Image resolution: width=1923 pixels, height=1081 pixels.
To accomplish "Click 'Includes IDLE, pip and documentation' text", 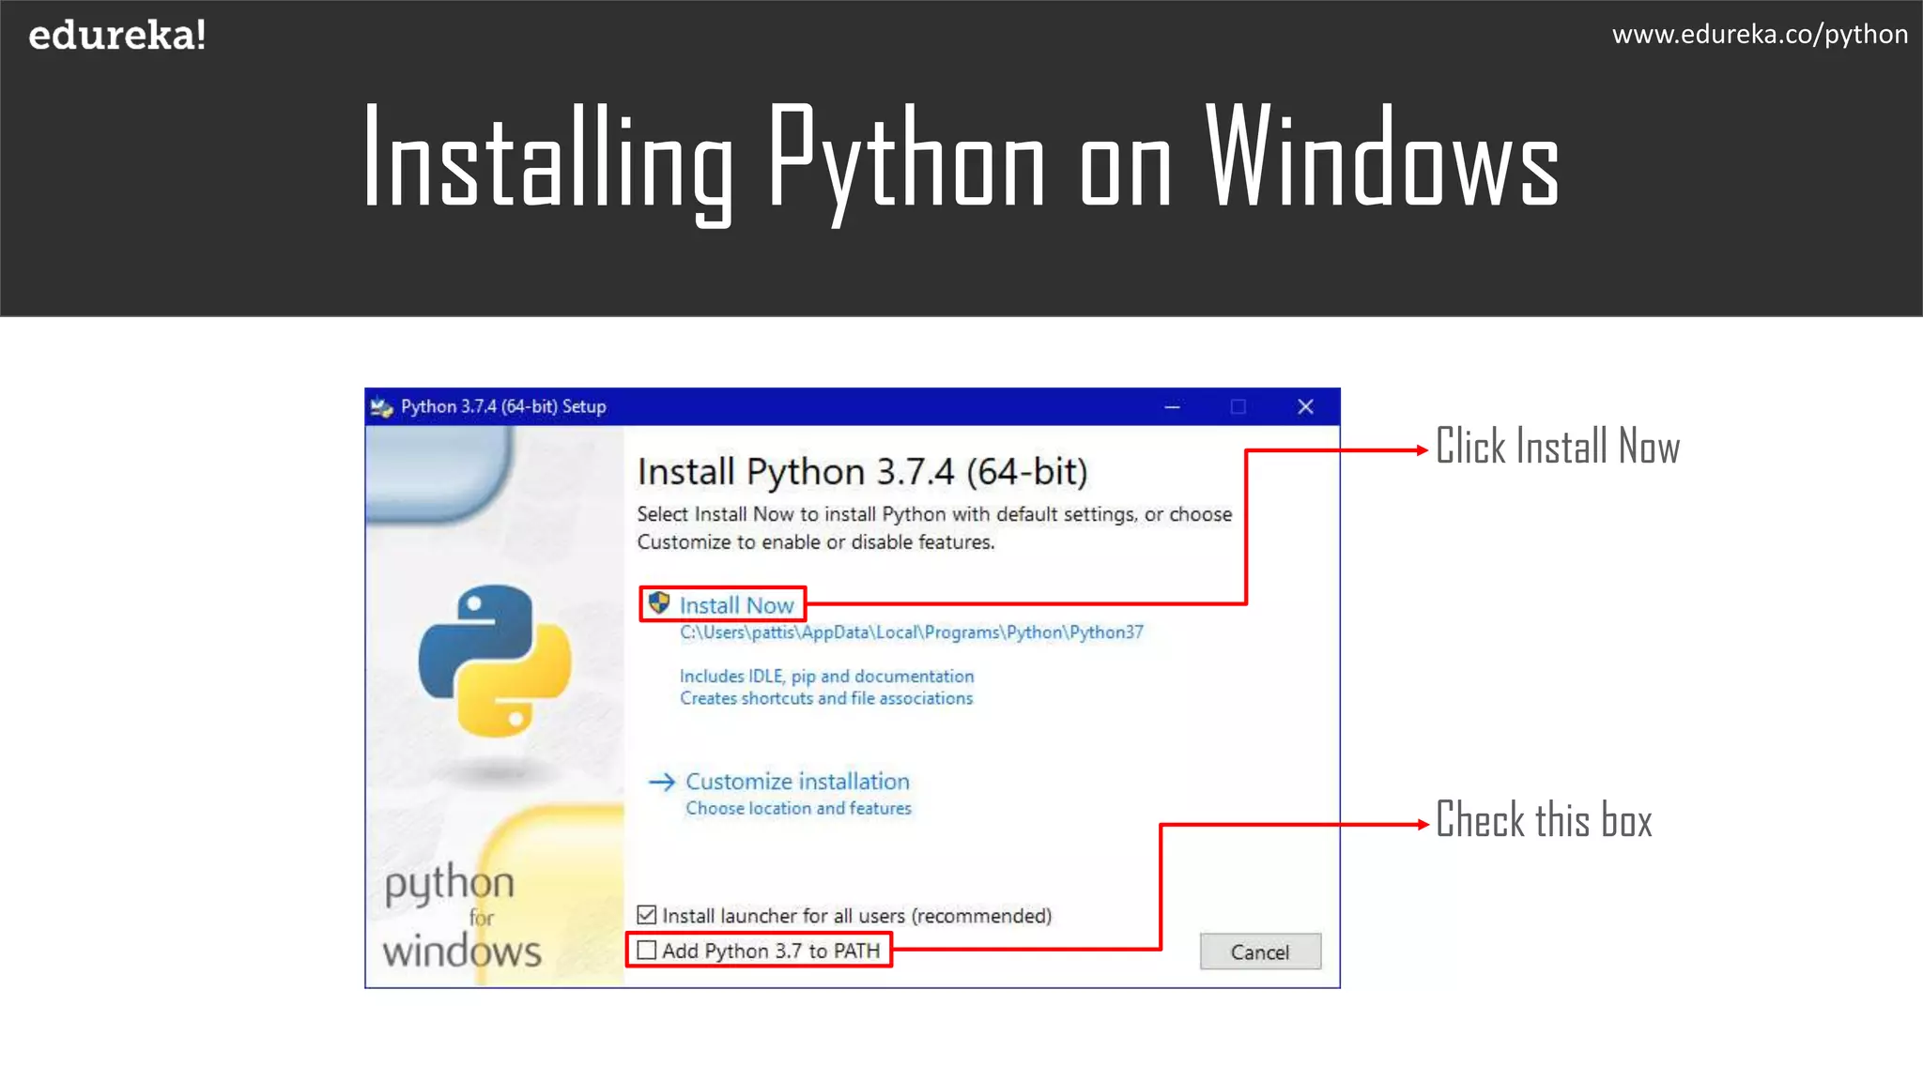I will point(826,677).
